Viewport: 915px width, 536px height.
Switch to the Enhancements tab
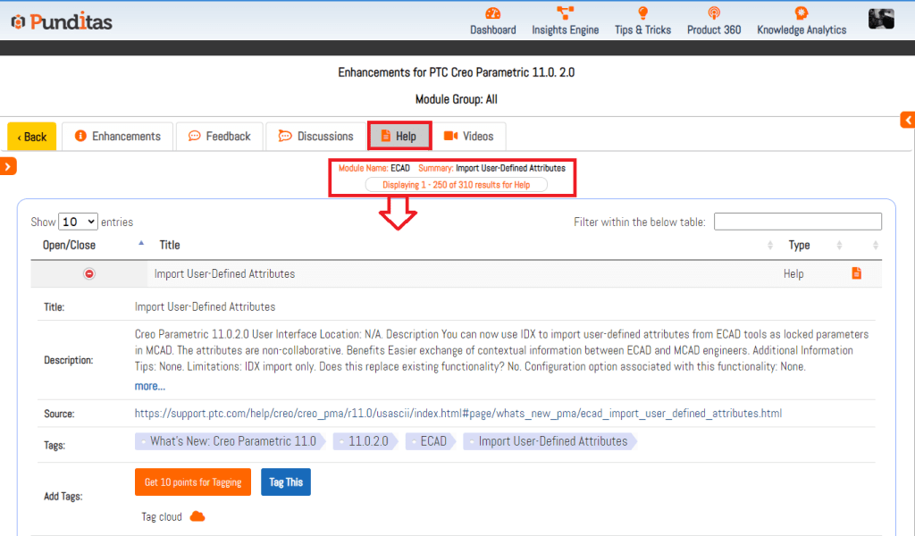click(x=118, y=137)
